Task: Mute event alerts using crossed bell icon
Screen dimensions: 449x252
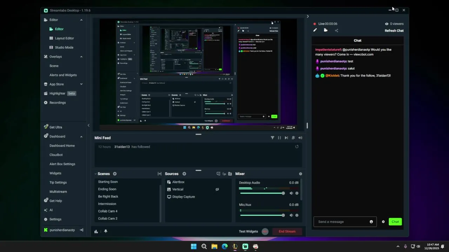Action: pyautogui.click(x=293, y=138)
